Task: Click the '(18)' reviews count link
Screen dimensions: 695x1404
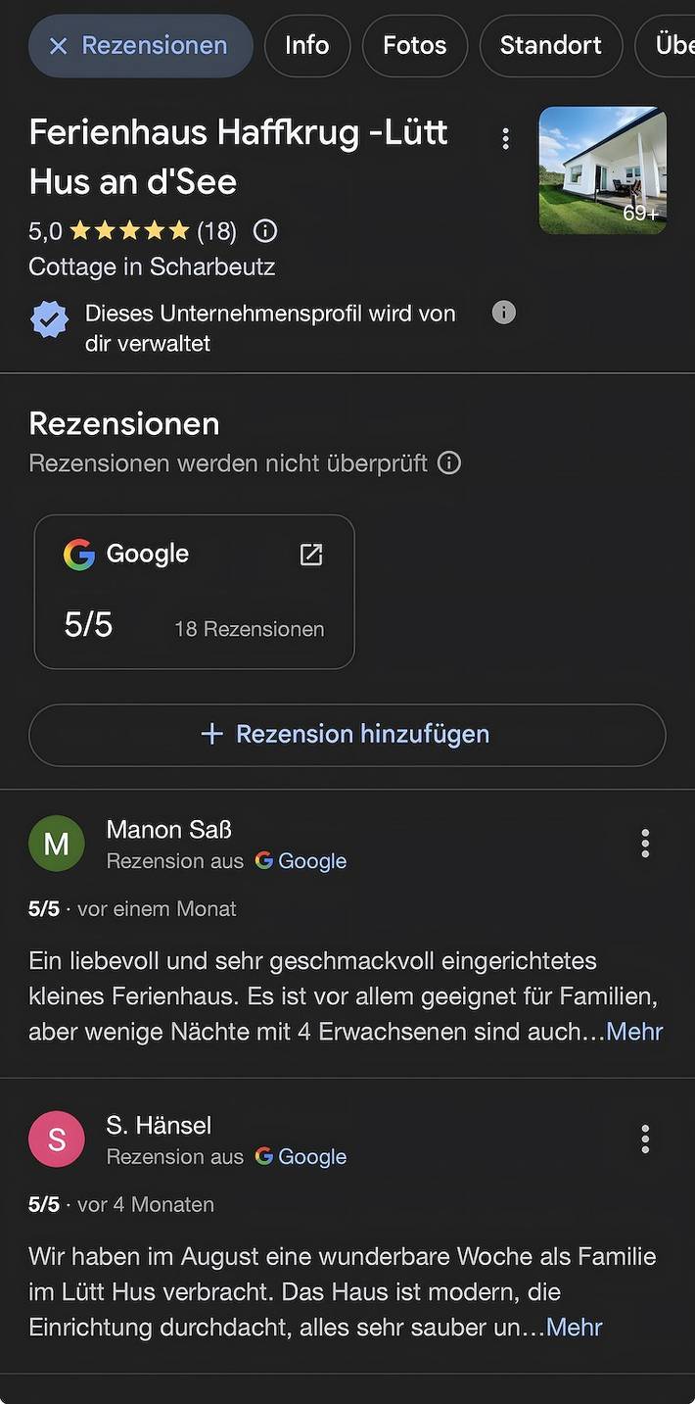Action: coord(217,231)
